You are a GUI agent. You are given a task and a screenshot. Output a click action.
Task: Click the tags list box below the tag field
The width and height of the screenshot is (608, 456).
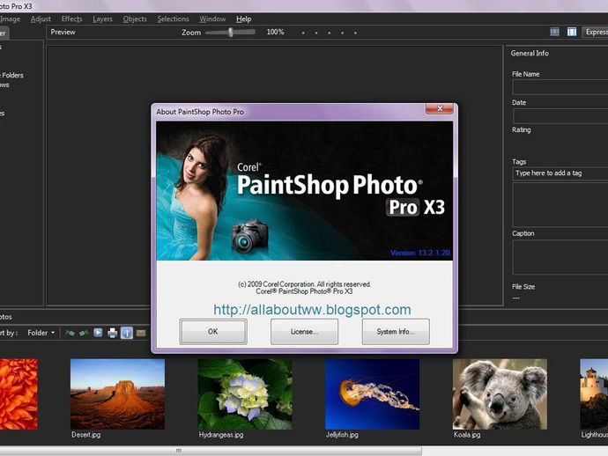pos(560,205)
